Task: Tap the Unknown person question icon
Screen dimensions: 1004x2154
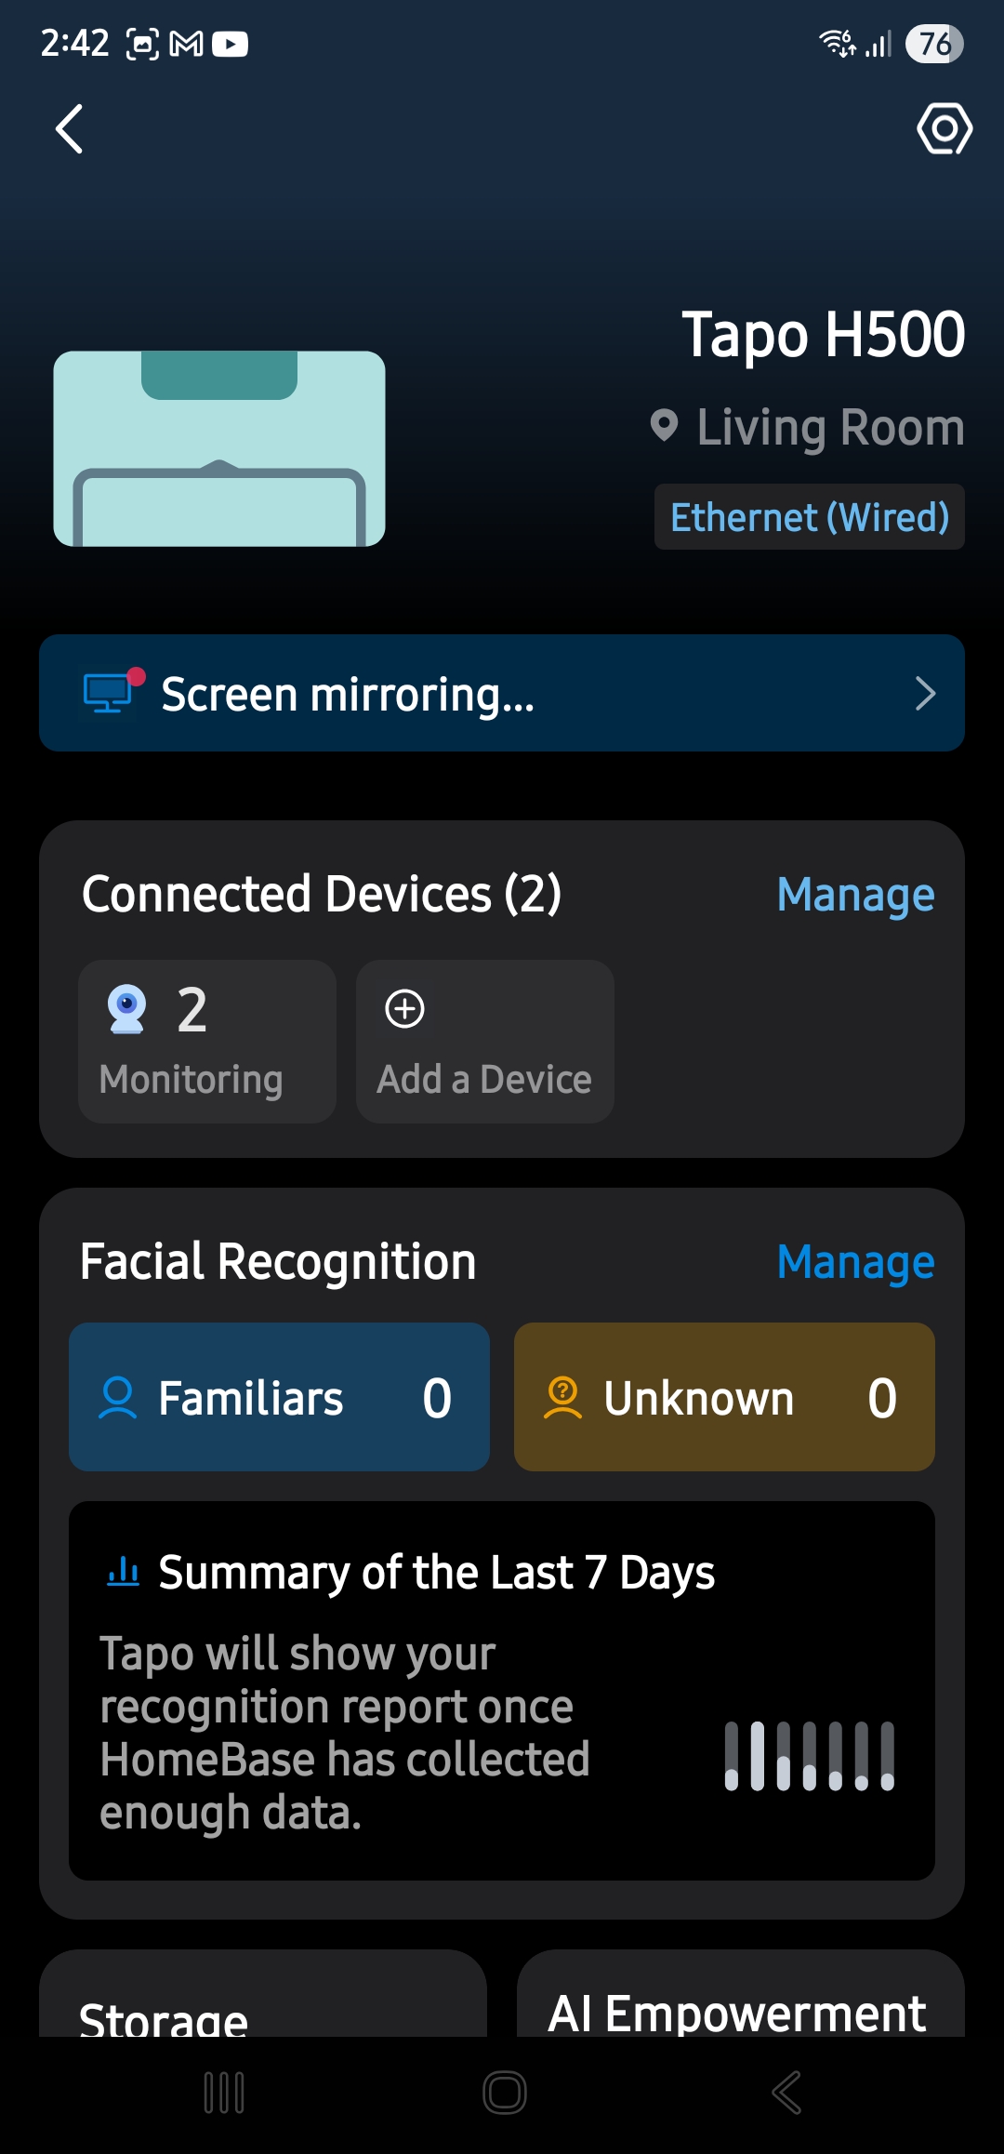Action: tap(562, 1398)
